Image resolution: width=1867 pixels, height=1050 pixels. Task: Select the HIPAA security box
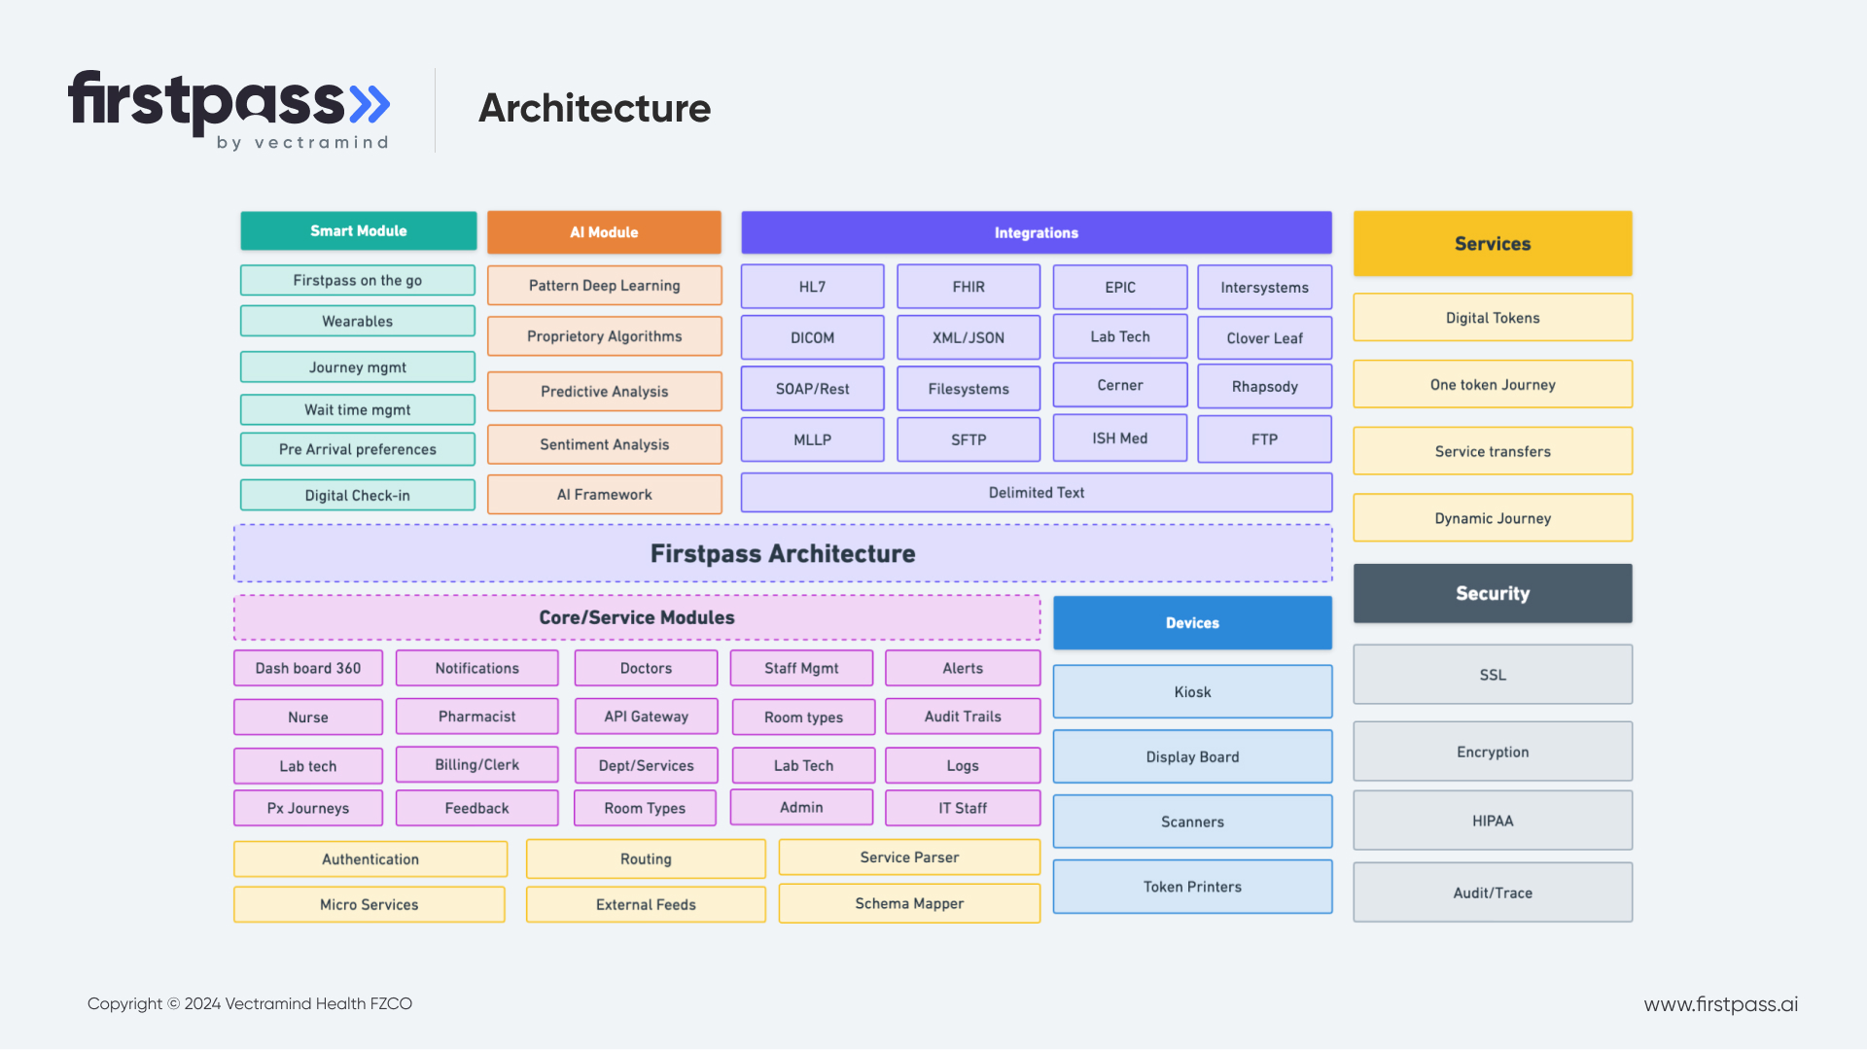click(1492, 821)
